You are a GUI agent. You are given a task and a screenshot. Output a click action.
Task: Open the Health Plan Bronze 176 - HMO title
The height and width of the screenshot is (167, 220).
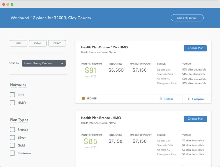pos(104,47)
